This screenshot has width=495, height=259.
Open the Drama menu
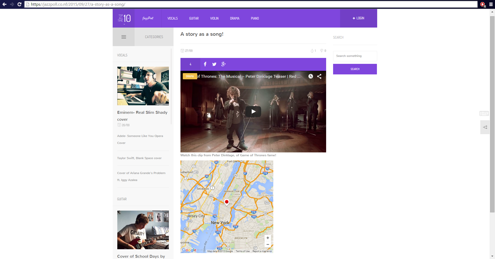click(x=235, y=19)
